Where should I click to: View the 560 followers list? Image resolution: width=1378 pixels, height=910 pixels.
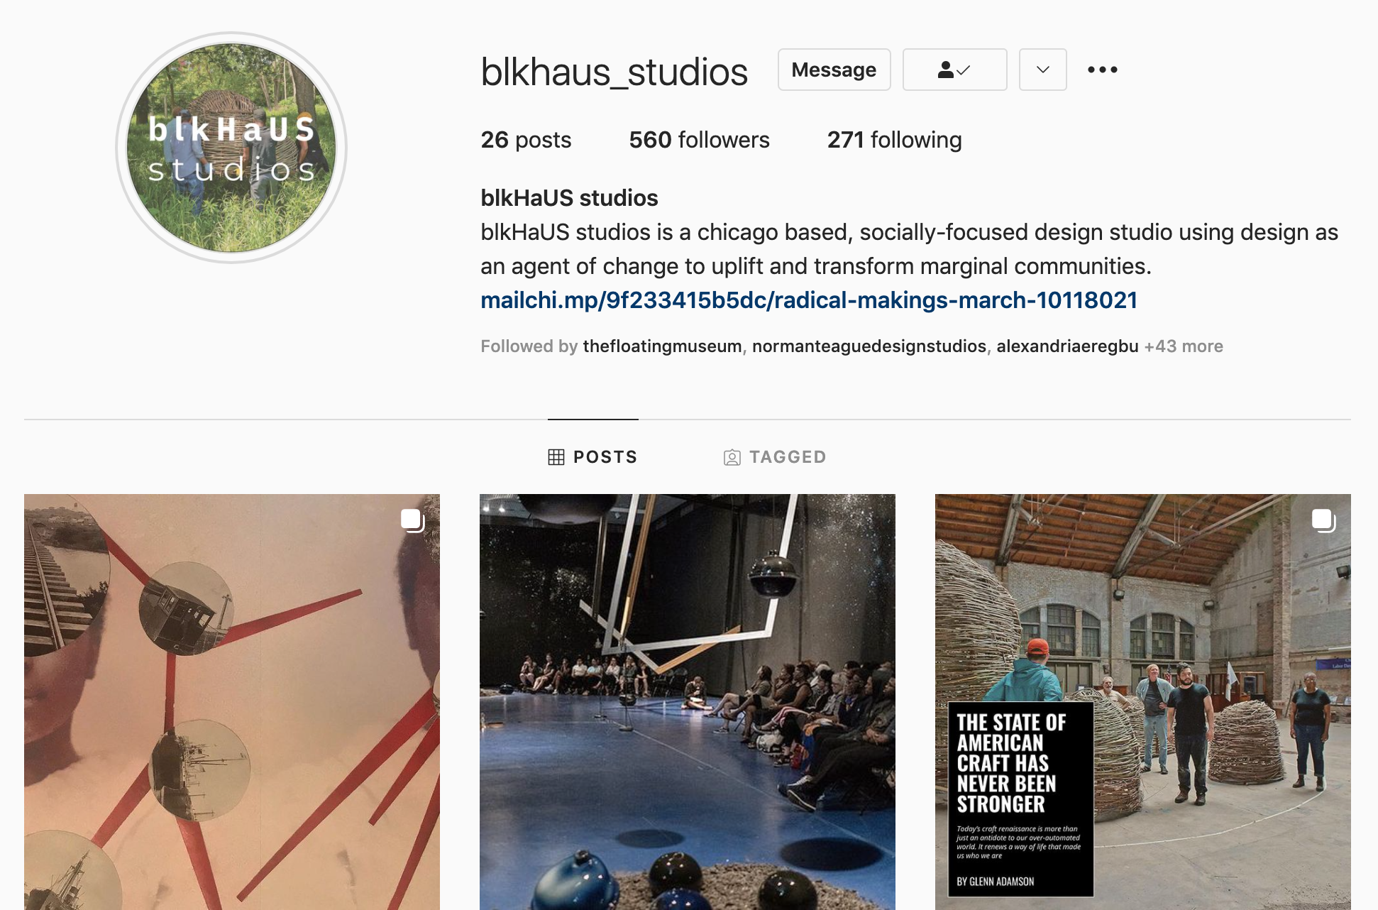pos(699,140)
